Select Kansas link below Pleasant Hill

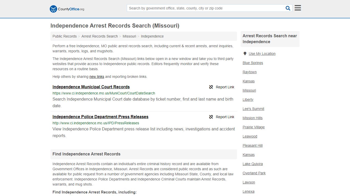[x=249, y=155]
